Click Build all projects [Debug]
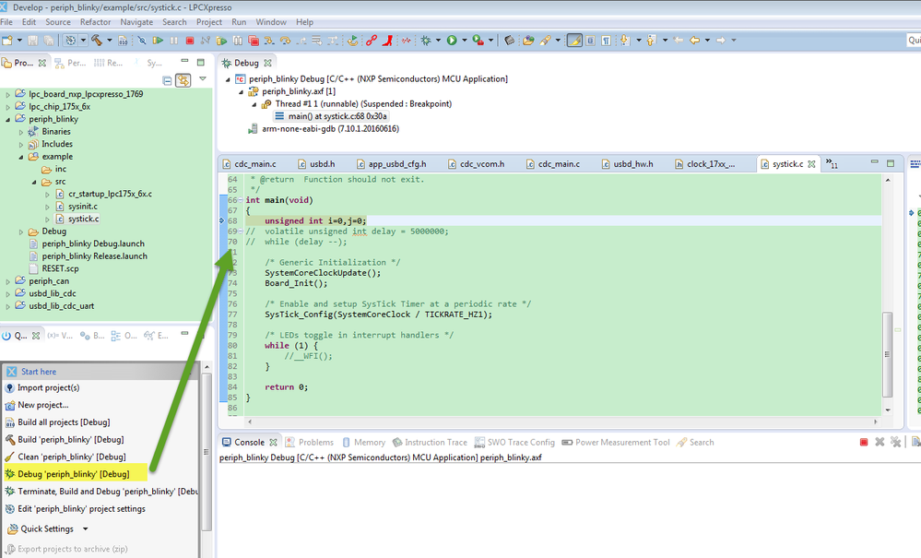 (57, 421)
